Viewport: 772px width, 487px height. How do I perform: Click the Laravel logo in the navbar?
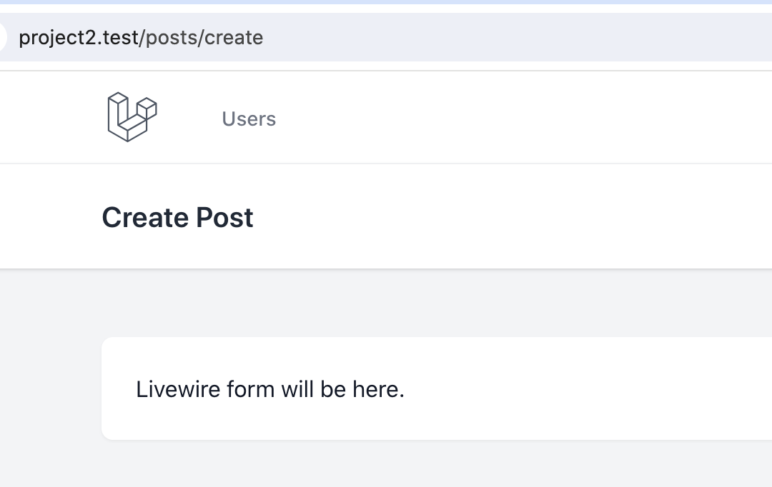(132, 117)
